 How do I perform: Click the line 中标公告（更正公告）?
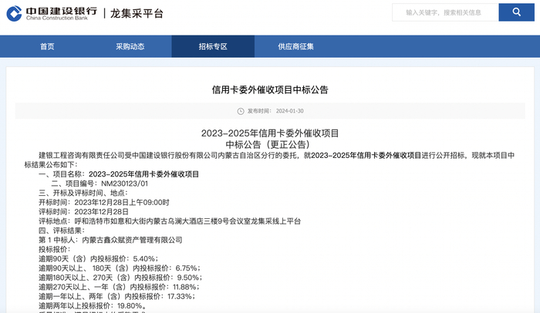point(270,145)
